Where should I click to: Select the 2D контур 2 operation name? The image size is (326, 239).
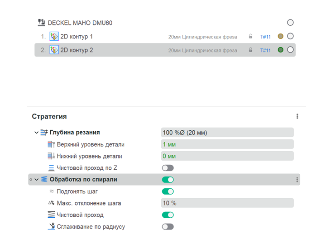pyautogui.click(x=77, y=50)
